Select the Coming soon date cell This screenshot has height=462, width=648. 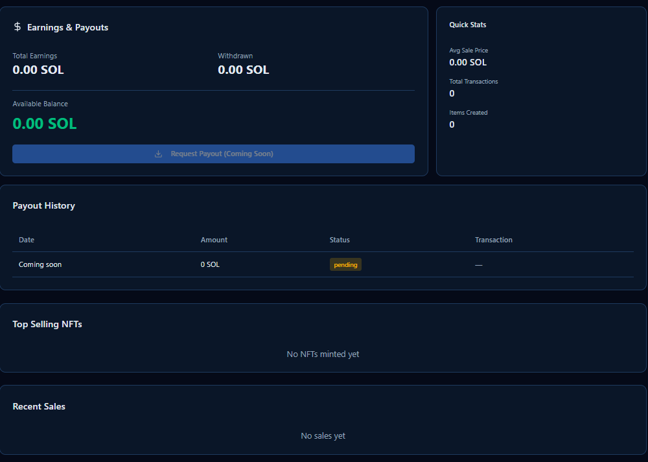pyautogui.click(x=40, y=264)
